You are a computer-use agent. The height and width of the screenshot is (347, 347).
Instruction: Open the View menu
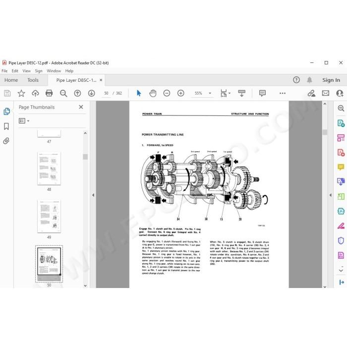pos(26,71)
